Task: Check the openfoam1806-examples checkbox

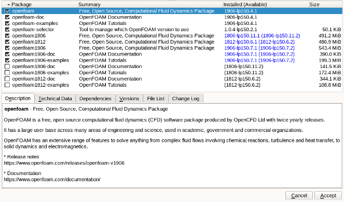Action: tap(7, 73)
